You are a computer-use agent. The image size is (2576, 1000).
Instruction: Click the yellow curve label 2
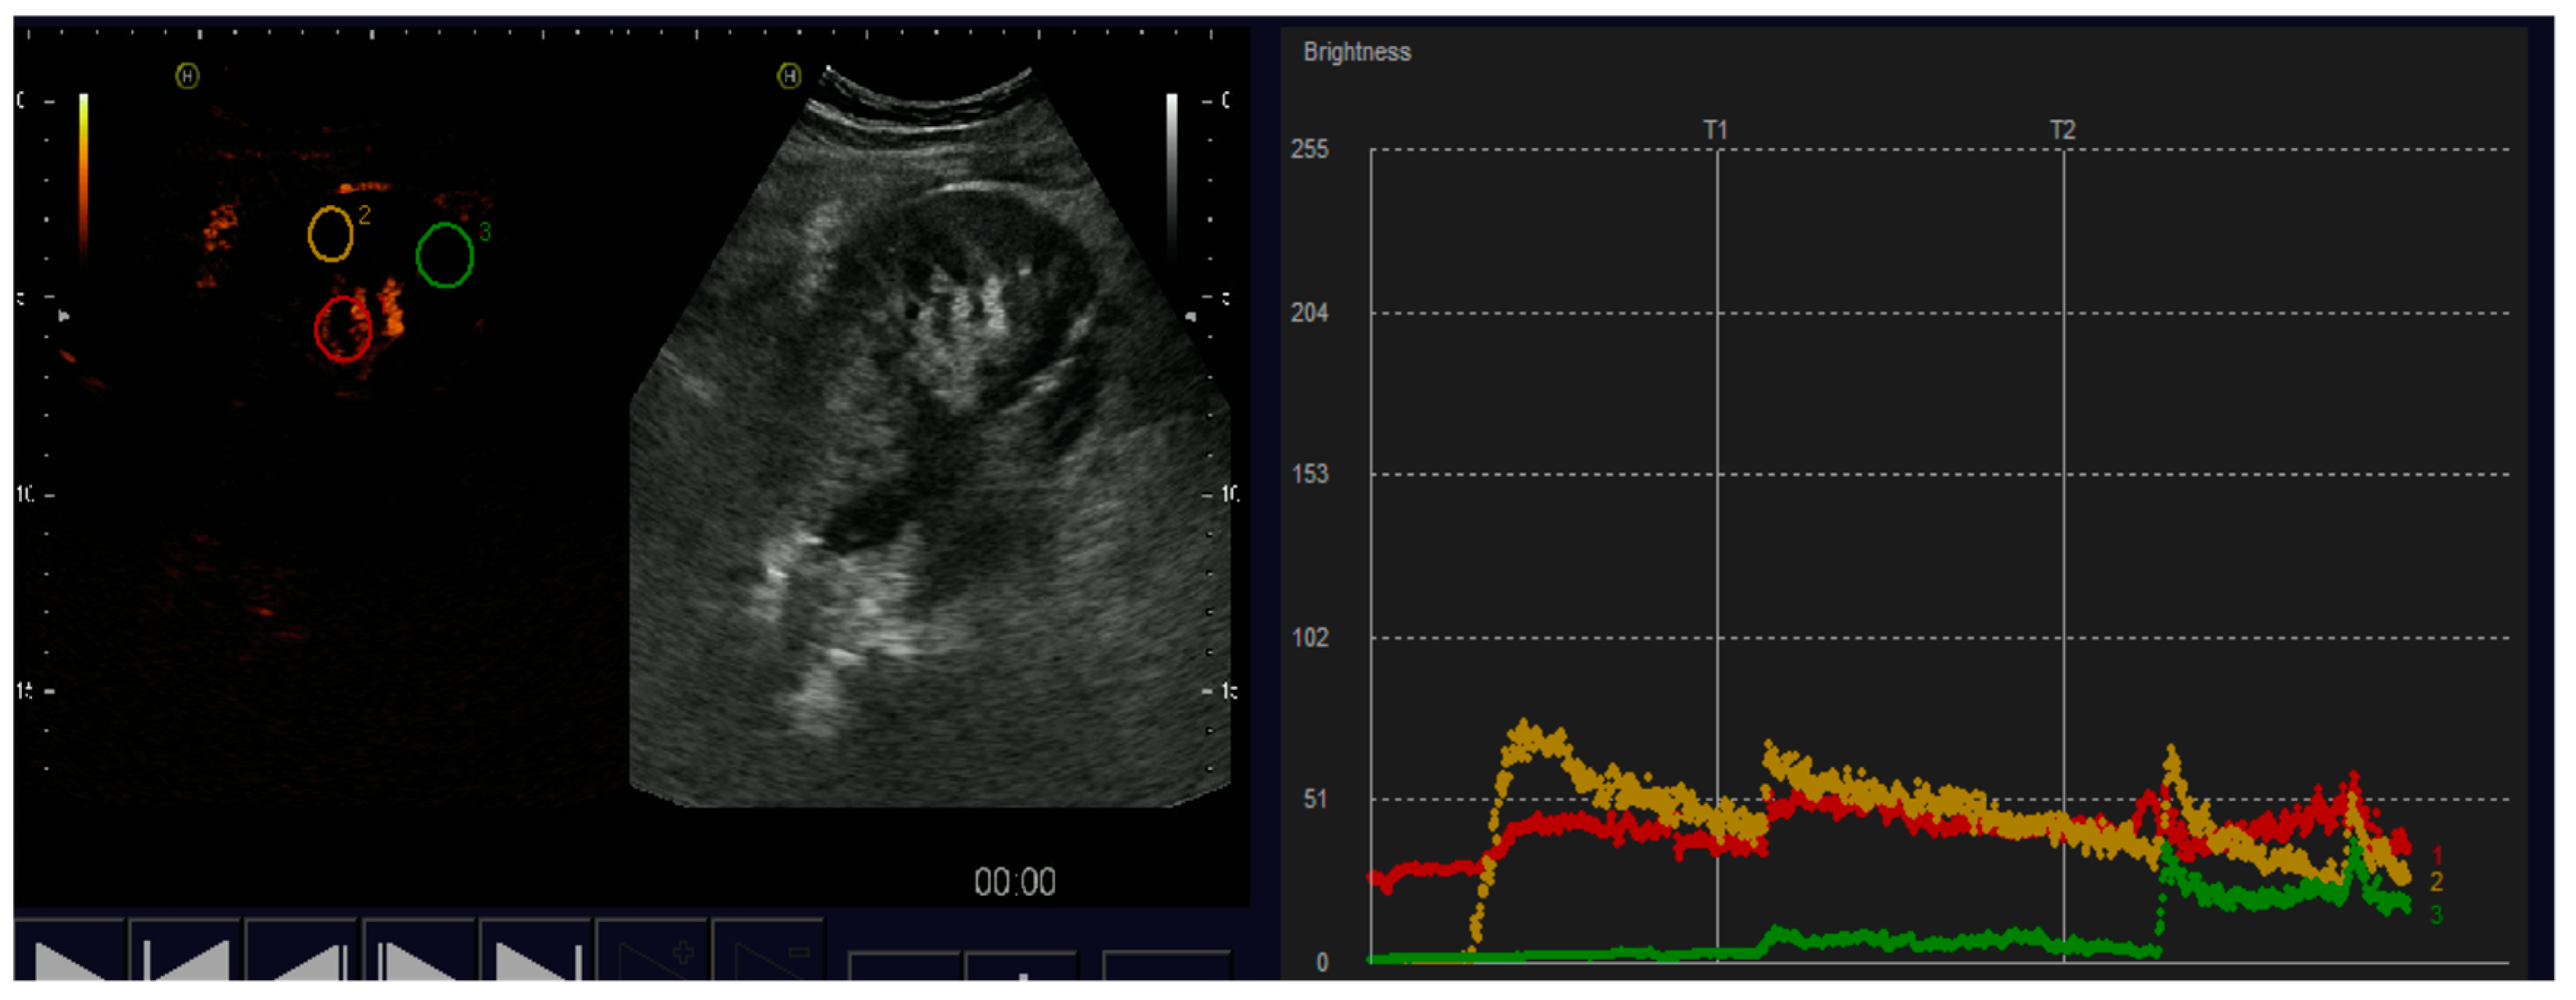pyautogui.click(x=2437, y=882)
